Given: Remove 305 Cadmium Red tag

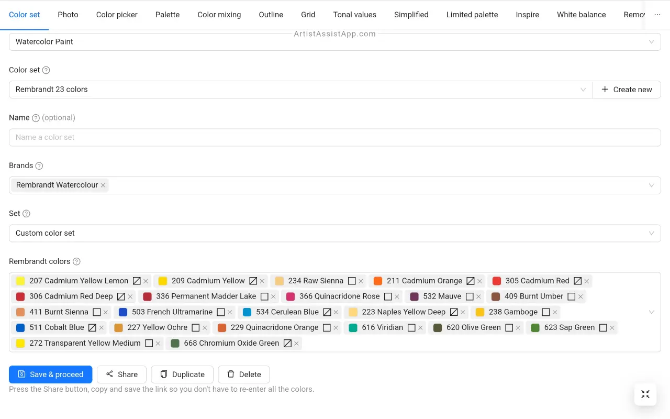Looking at the screenshot, I should pos(587,281).
